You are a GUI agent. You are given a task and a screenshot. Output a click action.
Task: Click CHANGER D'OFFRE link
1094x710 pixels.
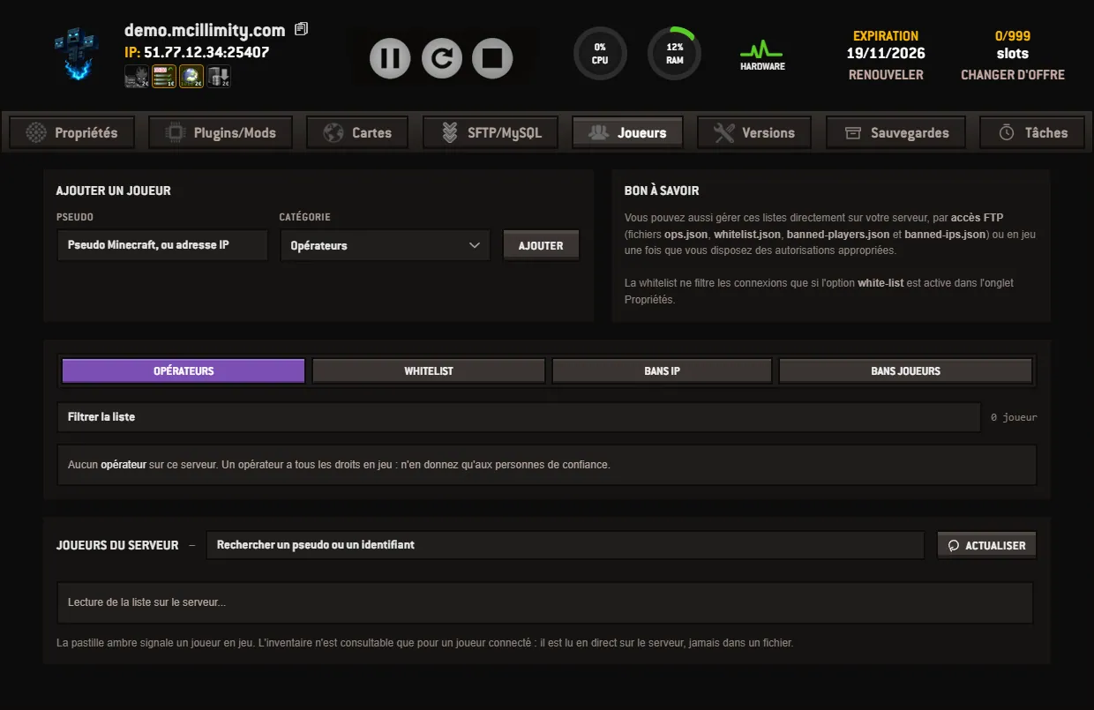click(1013, 75)
